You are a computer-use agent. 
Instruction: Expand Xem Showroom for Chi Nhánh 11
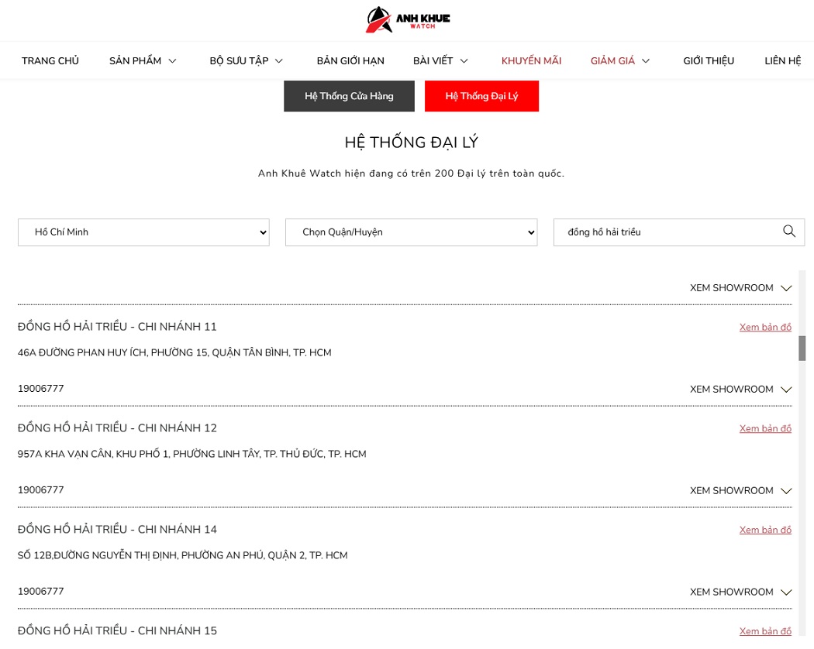coord(741,389)
